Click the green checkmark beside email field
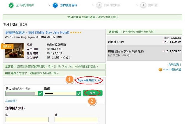Image resolution: width=185 pixels, height=124 pixels. pyautogui.click(x=40, y=93)
